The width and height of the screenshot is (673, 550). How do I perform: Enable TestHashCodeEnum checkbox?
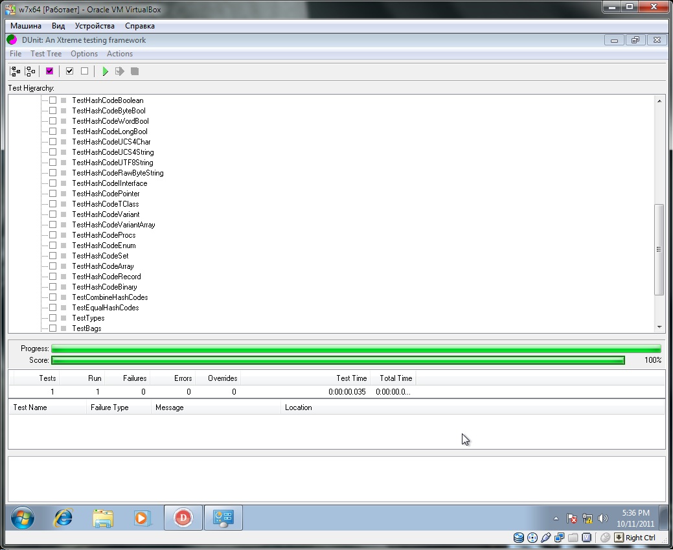[x=53, y=245]
